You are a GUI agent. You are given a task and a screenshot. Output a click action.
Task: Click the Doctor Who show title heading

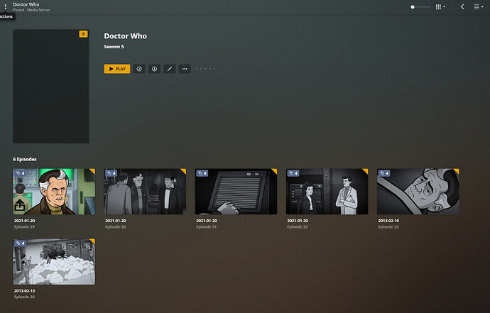pyautogui.click(x=125, y=36)
